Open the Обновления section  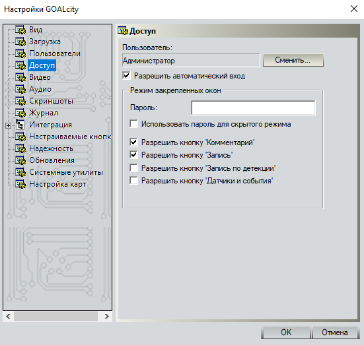tap(52, 160)
